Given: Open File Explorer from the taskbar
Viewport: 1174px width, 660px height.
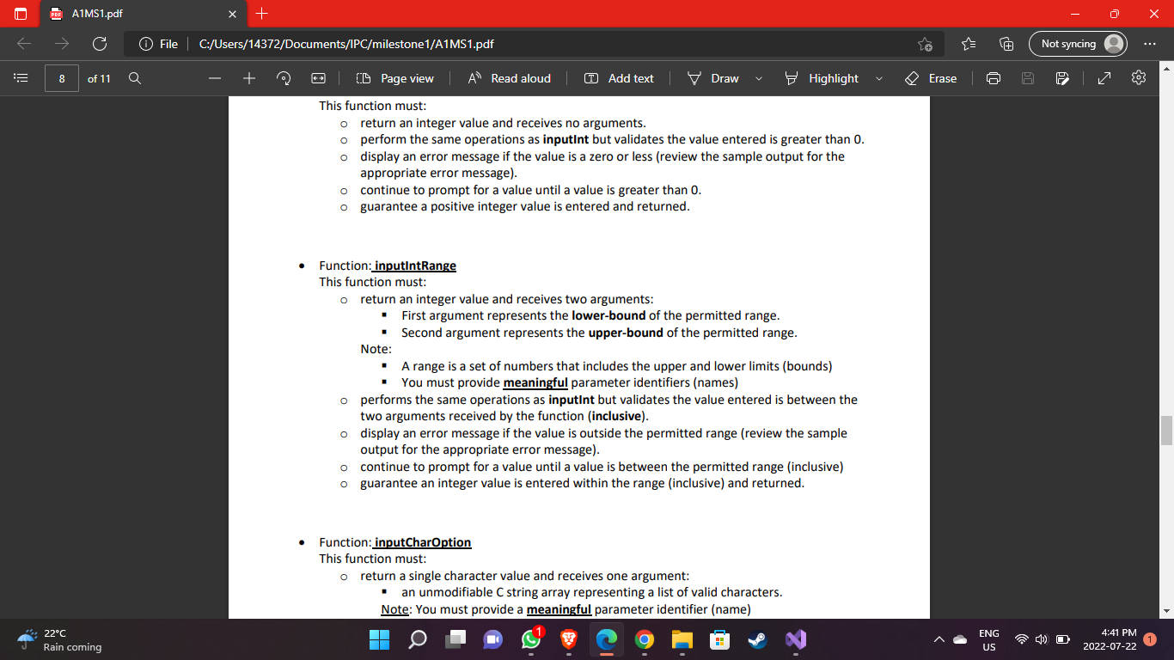Looking at the screenshot, I should pyautogui.click(x=682, y=639).
